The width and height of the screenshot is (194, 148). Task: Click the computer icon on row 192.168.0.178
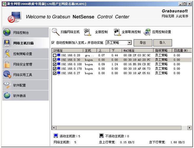pyautogui.click(x=59, y=69)
